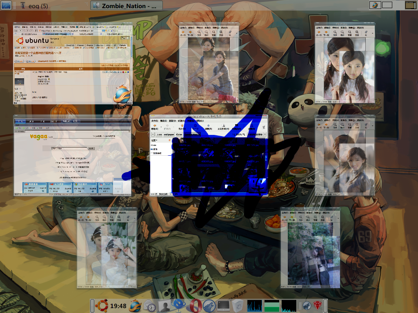This screenshot has height=313, width=418.
Task: Click the Vagaa search input field
Action: [69, 148]
